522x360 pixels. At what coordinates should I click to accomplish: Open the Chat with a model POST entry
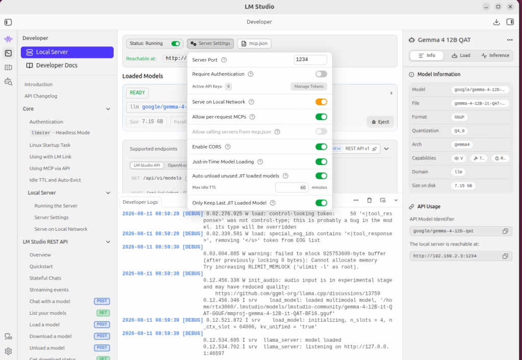coord(69,301)
